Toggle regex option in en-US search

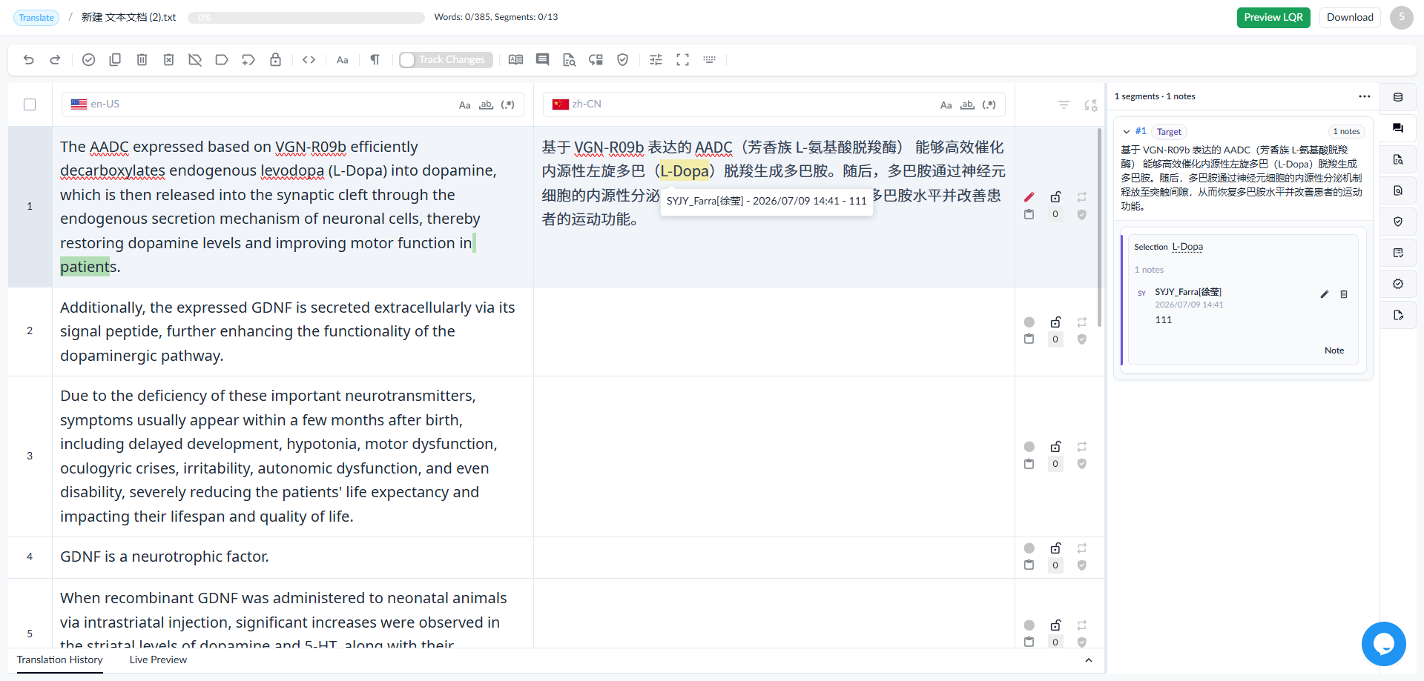[507, 105]
